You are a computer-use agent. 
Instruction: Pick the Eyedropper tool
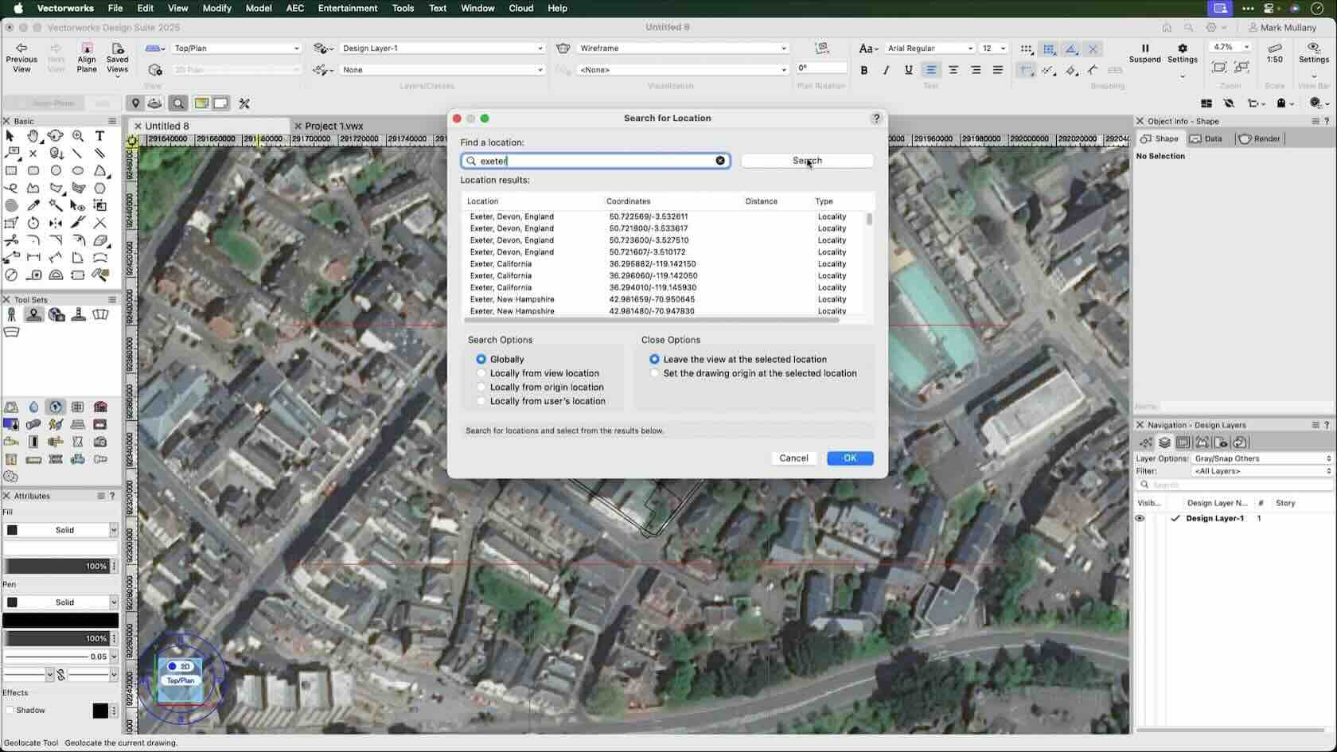coord(33,205)
